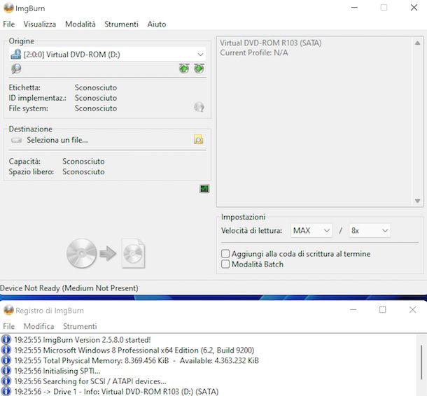Image resolution: width=427 pixels, height=396 pixels.
Task: Select 'Searching for SCSI / ATAPI devices...' log line
Action: [90, 381]
